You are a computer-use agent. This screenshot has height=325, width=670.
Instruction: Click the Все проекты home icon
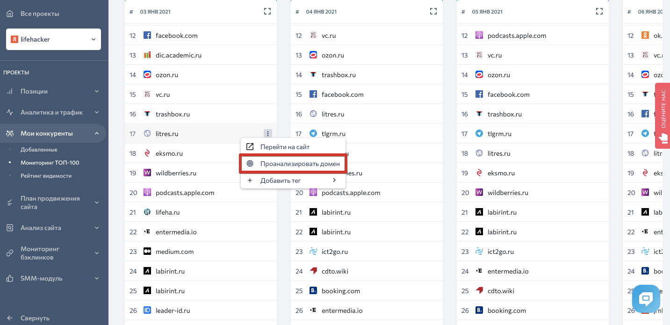[x=10, y=14]
